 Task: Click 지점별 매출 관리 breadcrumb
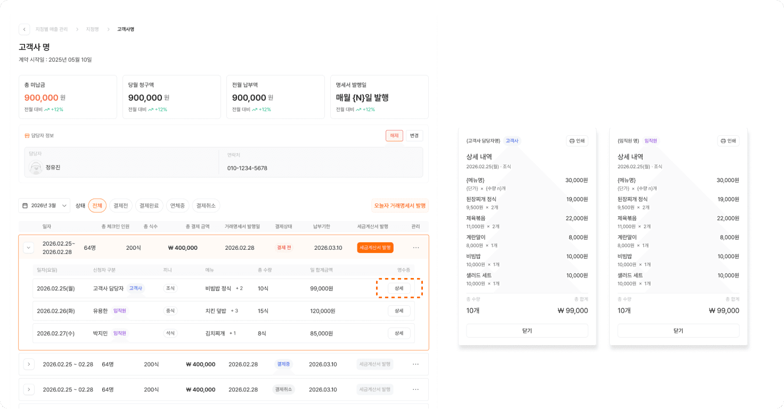click(52, 29)
